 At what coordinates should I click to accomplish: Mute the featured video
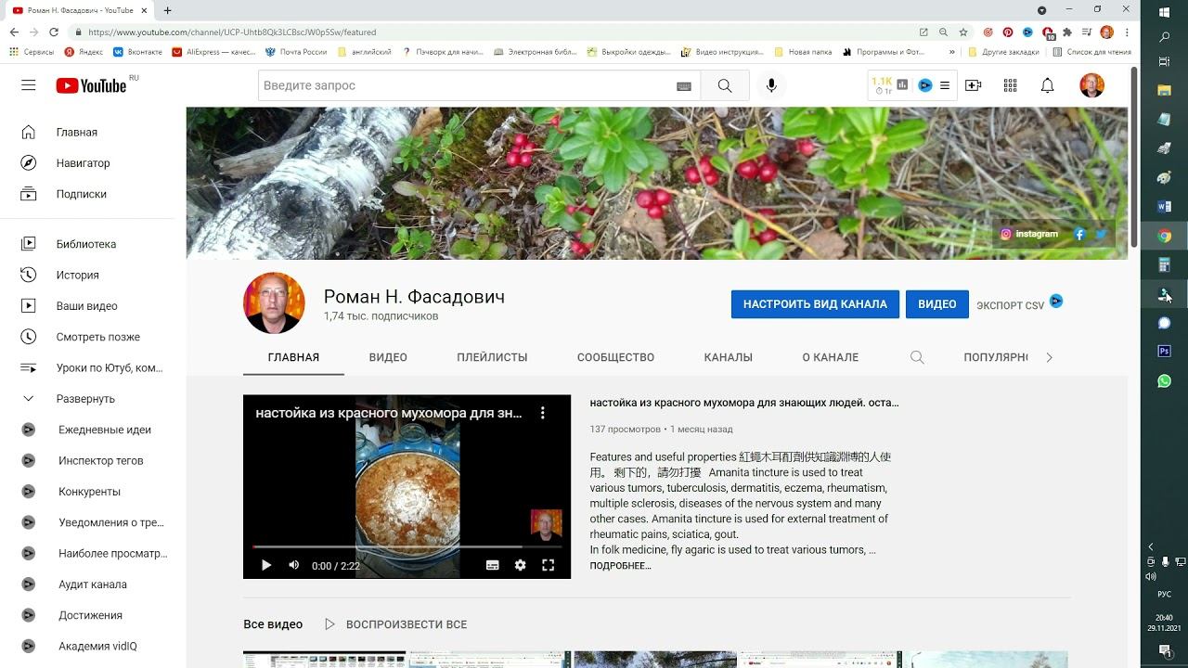(x=294, y=565)
